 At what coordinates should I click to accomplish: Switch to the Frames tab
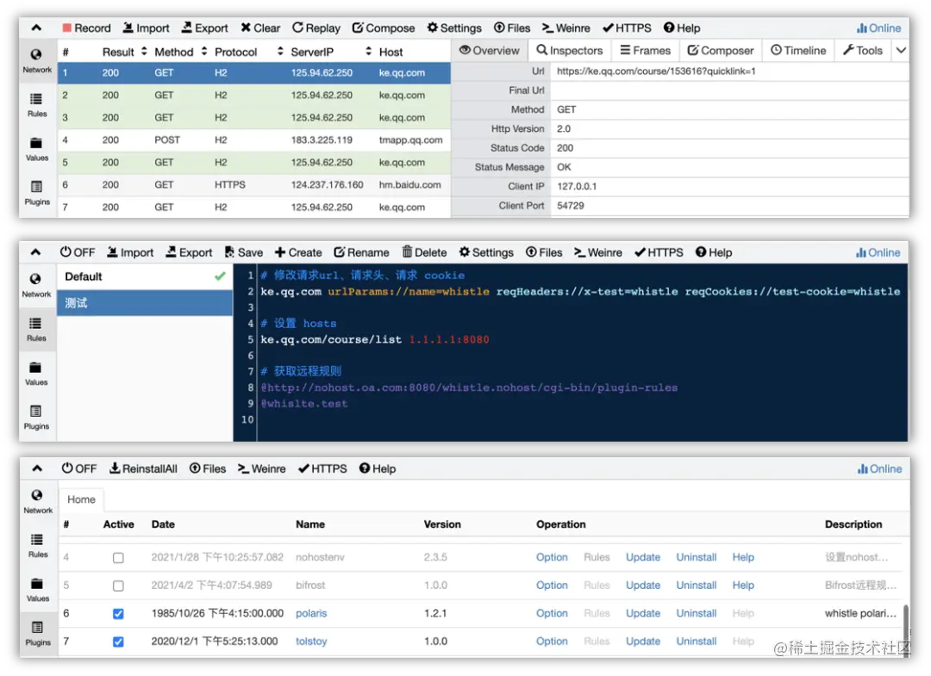[x=645, y=51]
